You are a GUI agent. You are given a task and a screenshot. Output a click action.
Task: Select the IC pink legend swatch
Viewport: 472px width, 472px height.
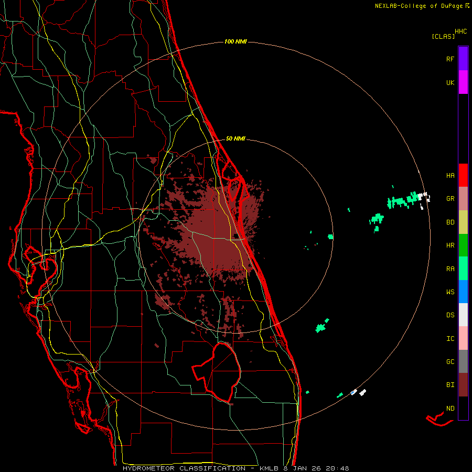pyautogui.click(x=463, y=338)
